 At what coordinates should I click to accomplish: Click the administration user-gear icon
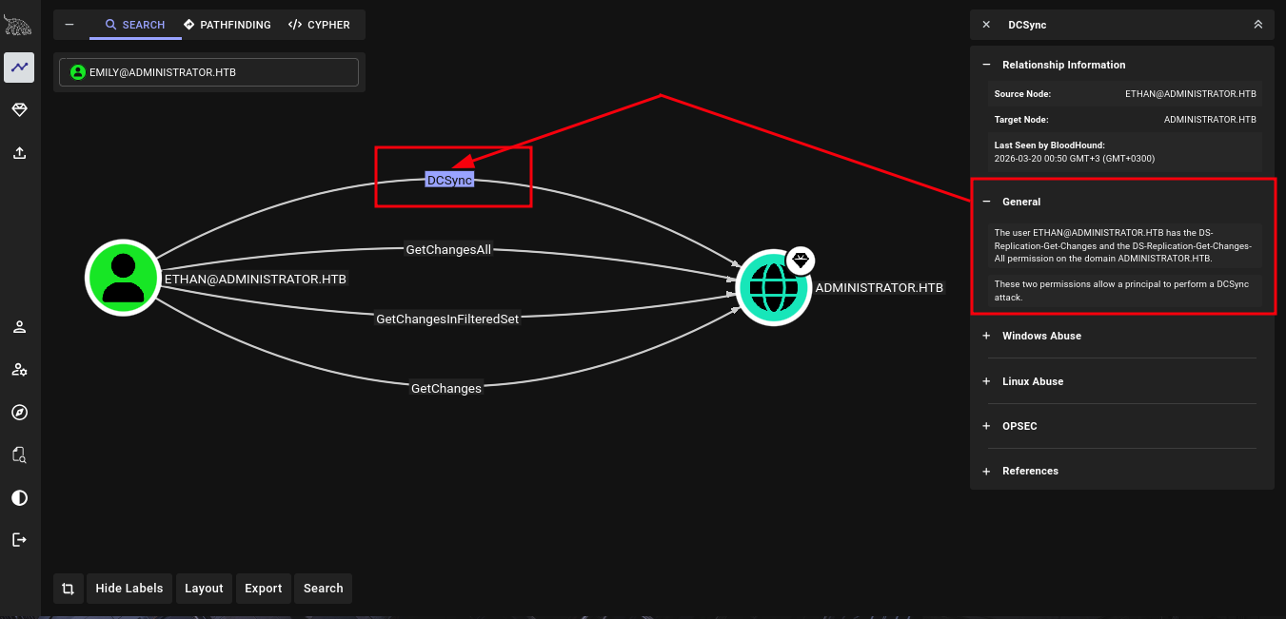click(x=19, y=370)
